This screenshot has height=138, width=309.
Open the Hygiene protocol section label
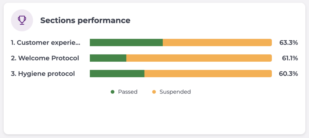[x=43, y=74]
